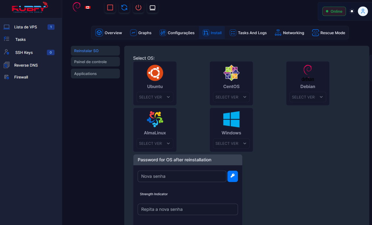Click the network icon on Networking tab
Viewport: 372px width, 225px height.
[x=278, y=33]
